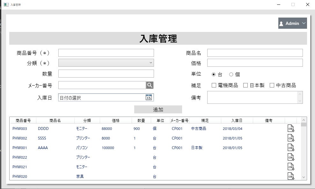Click the maker number search magnifier icon
Screen dimensions: 315x189
[x=150, y=85]
